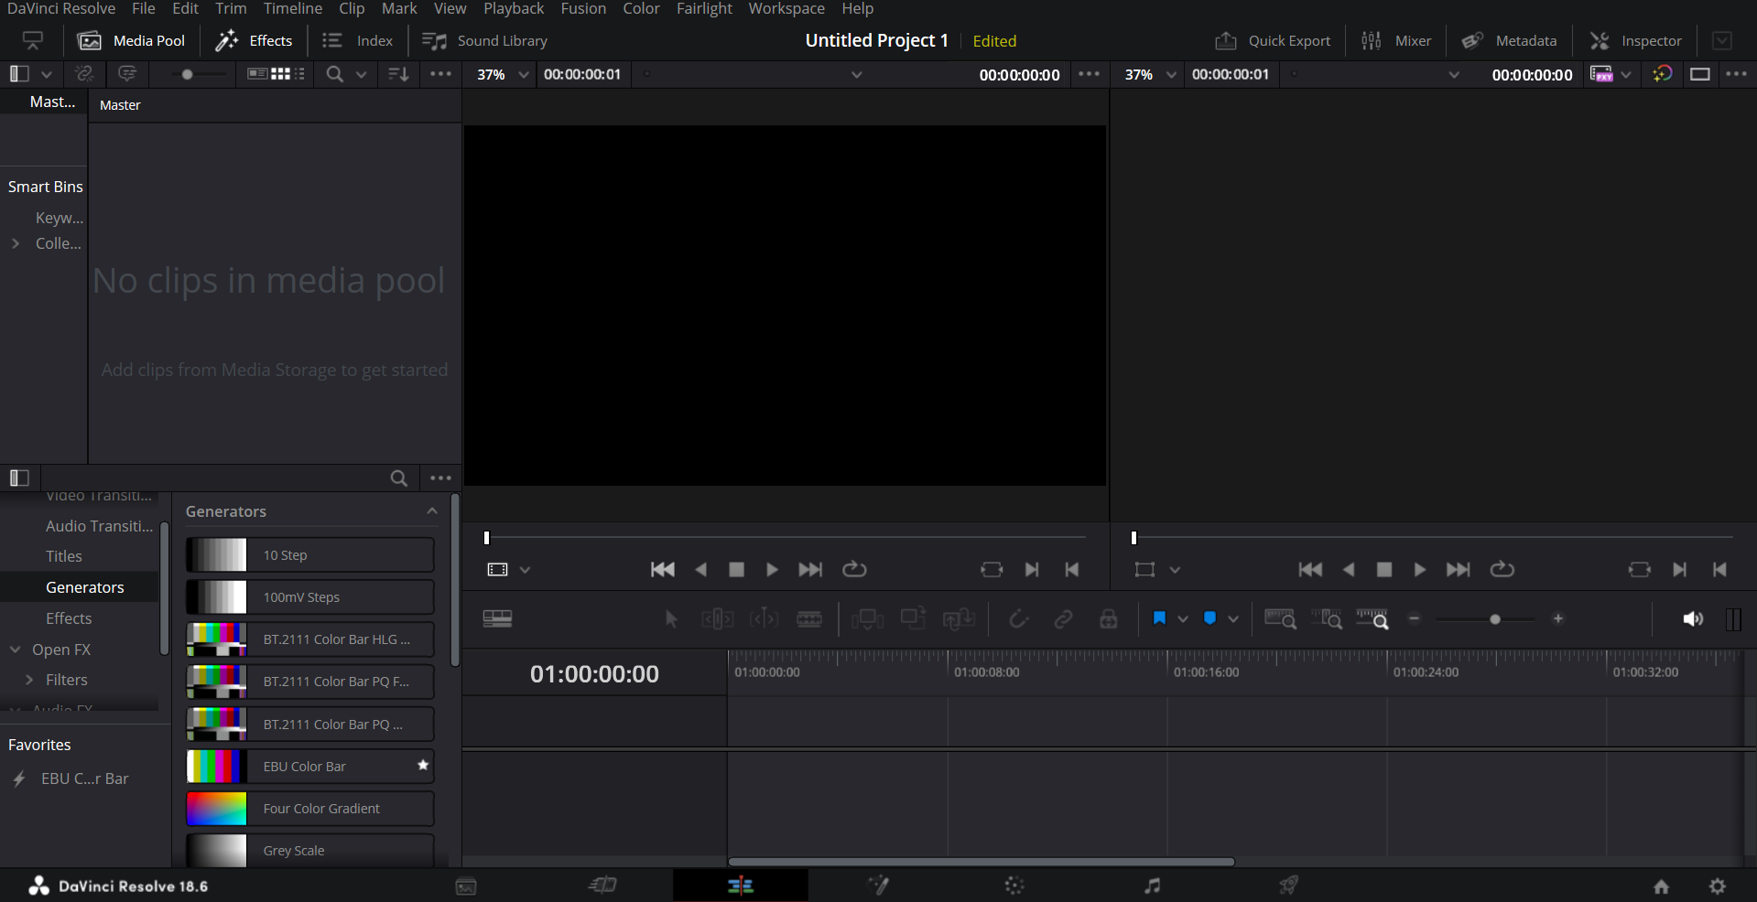Toggle the Sound Library panel
This screenshot has width=1757, height=902.
click(x=484, y=41)
